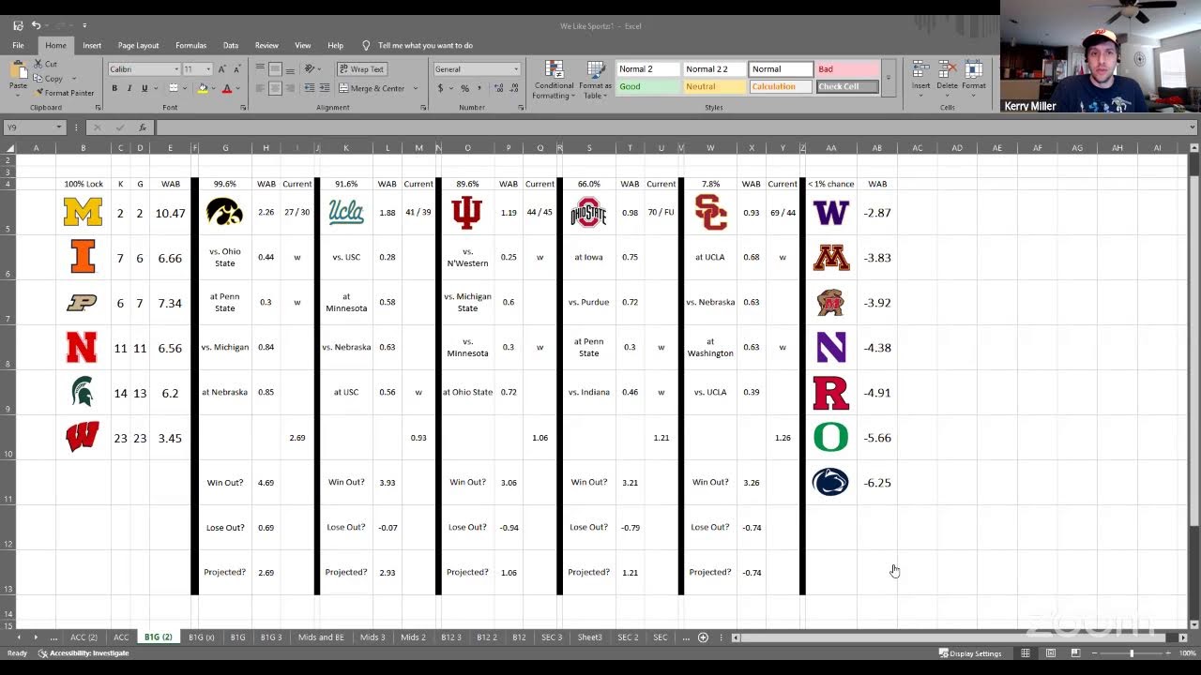
Task: Increase the cell indent
Action: pos(324,88)
